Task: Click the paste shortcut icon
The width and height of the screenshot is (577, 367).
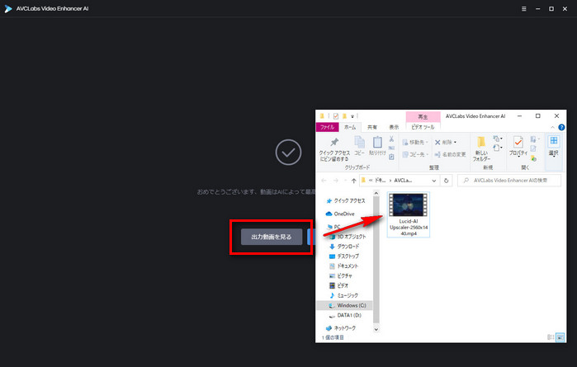Action: coord(391,157)
